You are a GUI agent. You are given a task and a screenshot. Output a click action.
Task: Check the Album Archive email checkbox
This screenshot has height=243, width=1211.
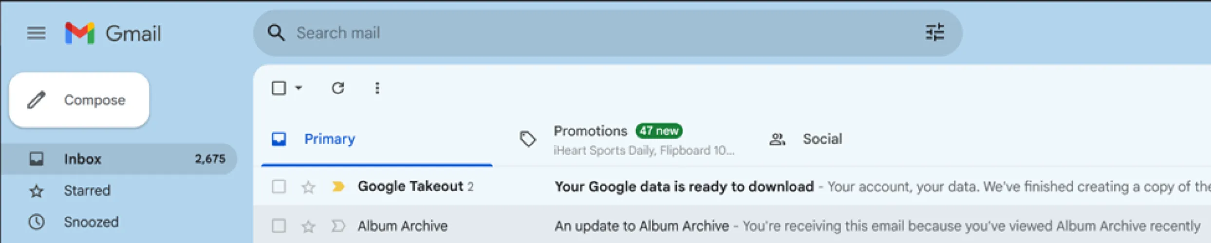click(x=279, y=226)
